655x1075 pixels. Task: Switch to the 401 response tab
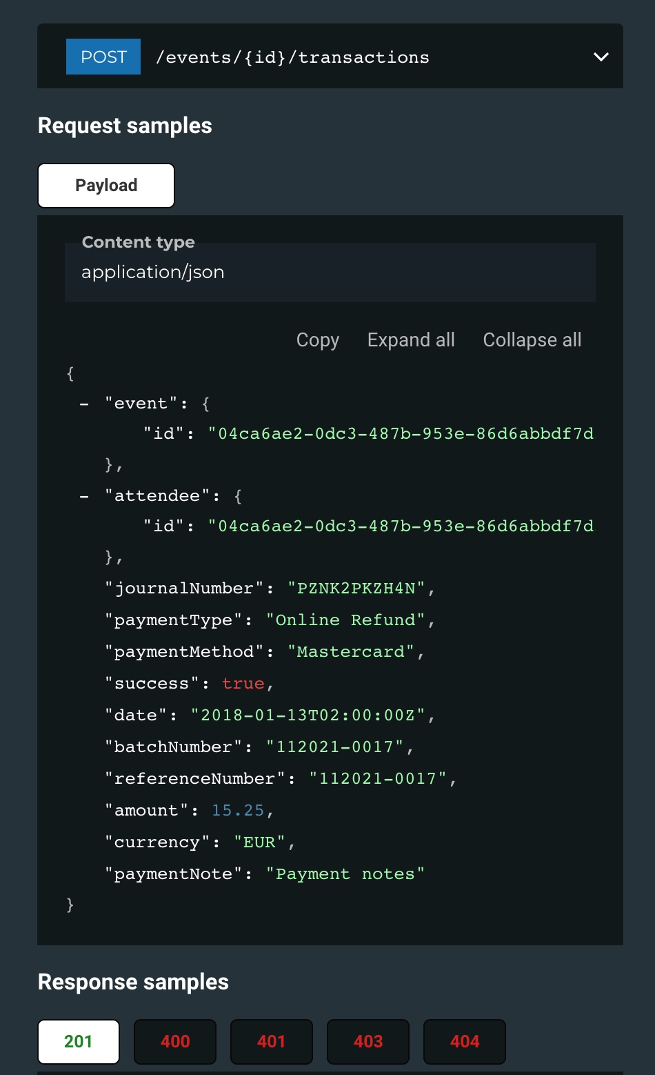point(272,1042)
